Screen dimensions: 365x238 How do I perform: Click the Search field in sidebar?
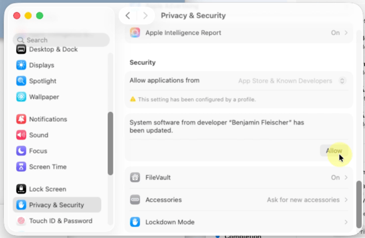click(61, 40)
